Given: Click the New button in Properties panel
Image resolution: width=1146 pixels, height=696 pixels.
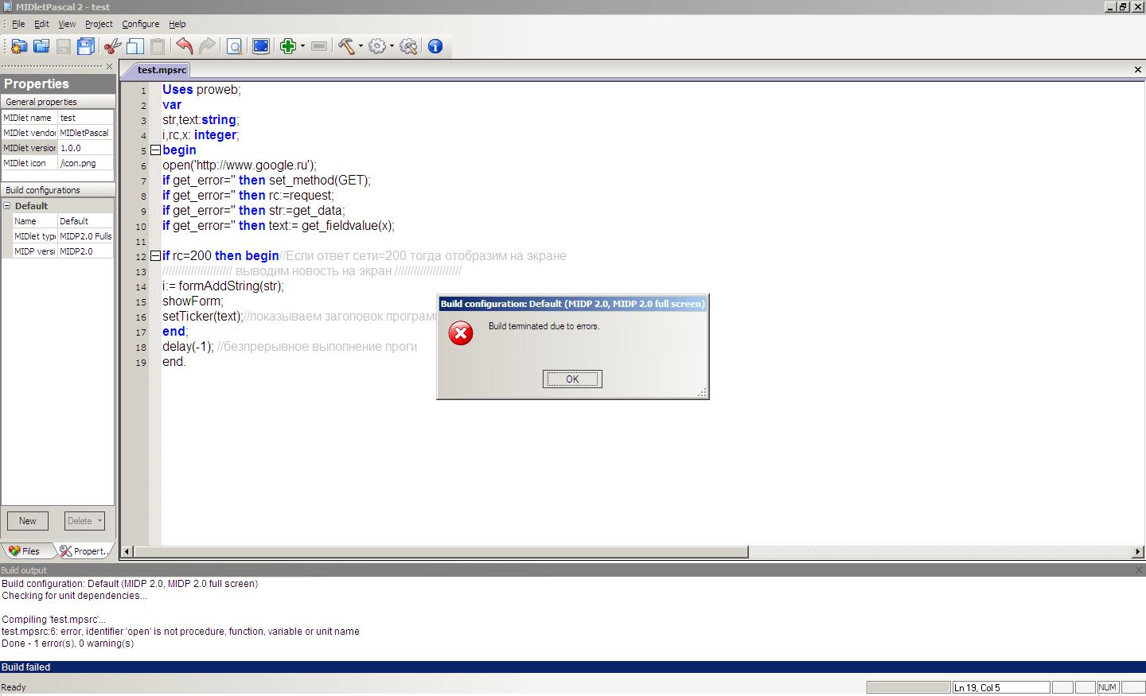Looking at the screenshot, I should click(x=28, y=521).
